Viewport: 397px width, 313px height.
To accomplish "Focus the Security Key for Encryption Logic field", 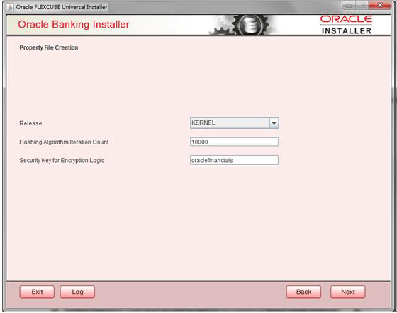I will pyautogui.click(x=234, y=160).
